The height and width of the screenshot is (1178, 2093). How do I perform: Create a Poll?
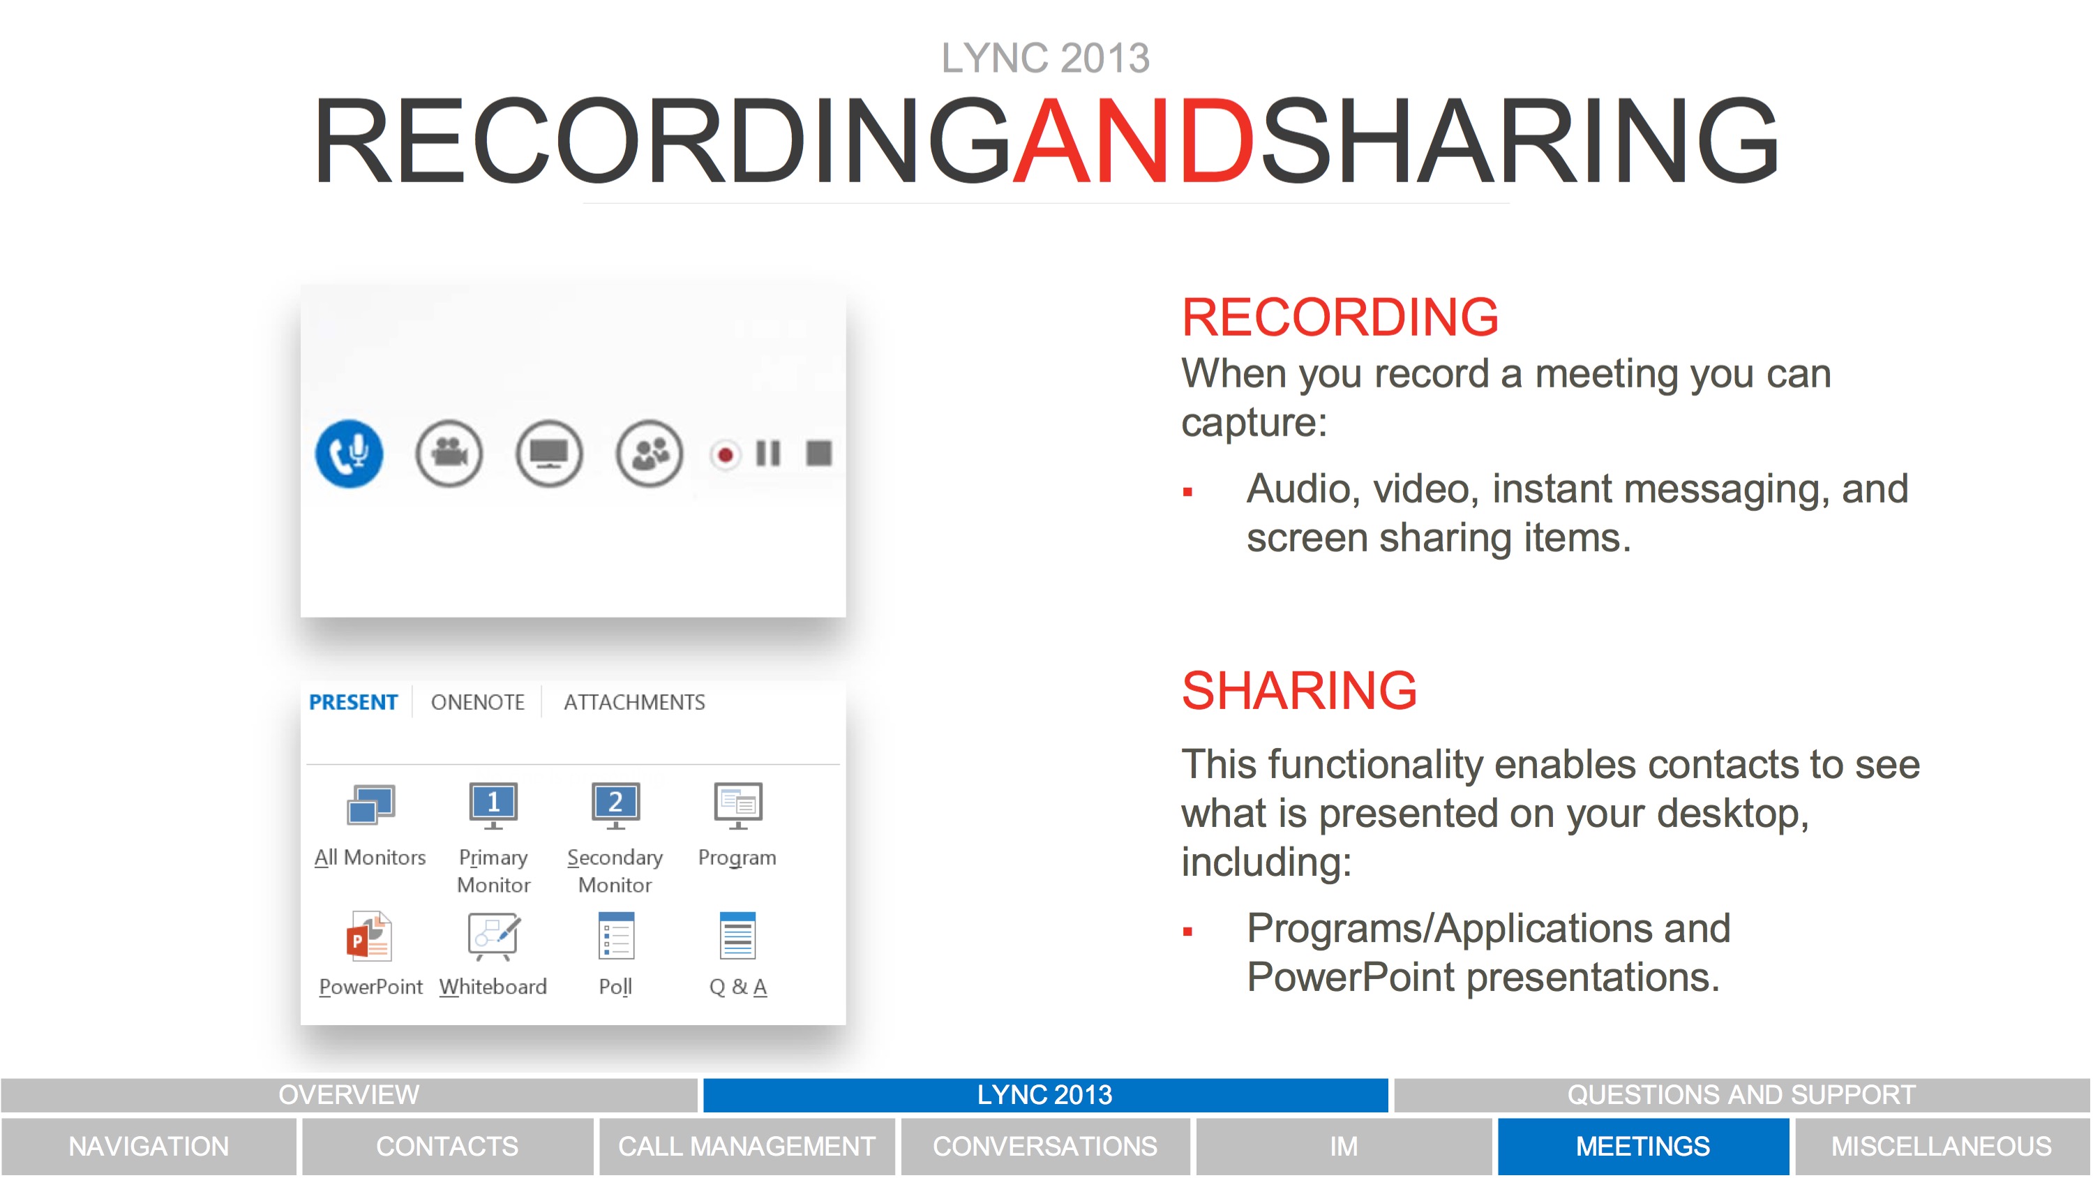point(615,937)
